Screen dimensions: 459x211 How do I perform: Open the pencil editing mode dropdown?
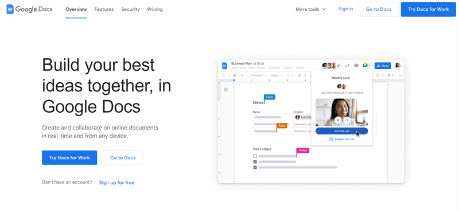[x=391, y=75]
